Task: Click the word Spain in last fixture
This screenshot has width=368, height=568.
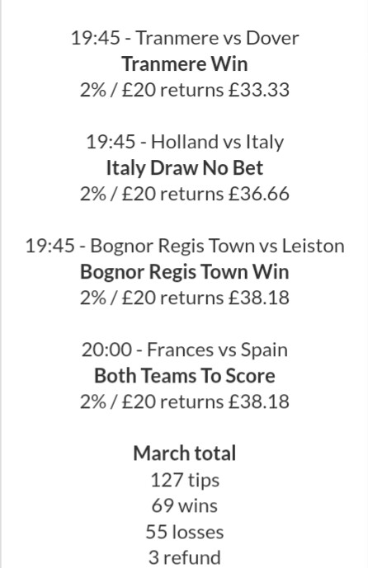Action: click(264, 350)
